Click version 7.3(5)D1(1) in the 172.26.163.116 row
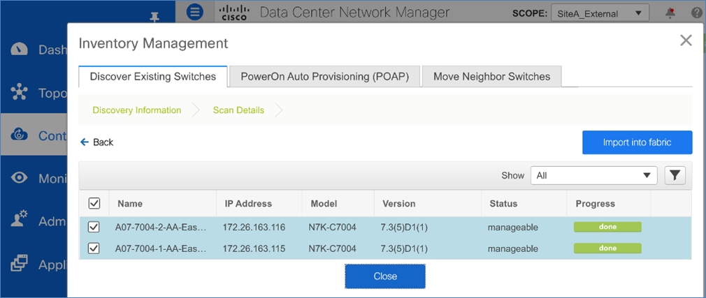 tap(404, 228)
